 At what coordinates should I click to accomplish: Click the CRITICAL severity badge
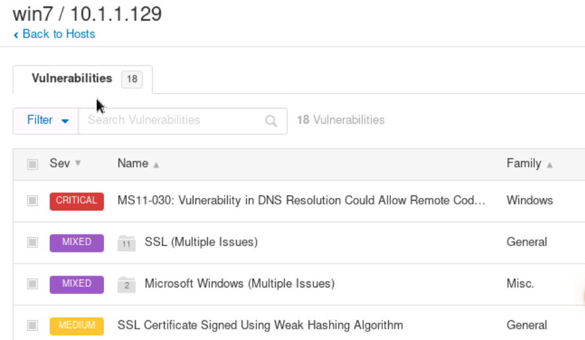pyautogui.click(x=76, y=201)
